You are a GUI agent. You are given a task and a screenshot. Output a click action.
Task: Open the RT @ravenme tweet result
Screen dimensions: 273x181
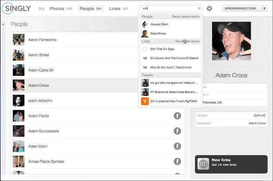[x=170, y=92]
